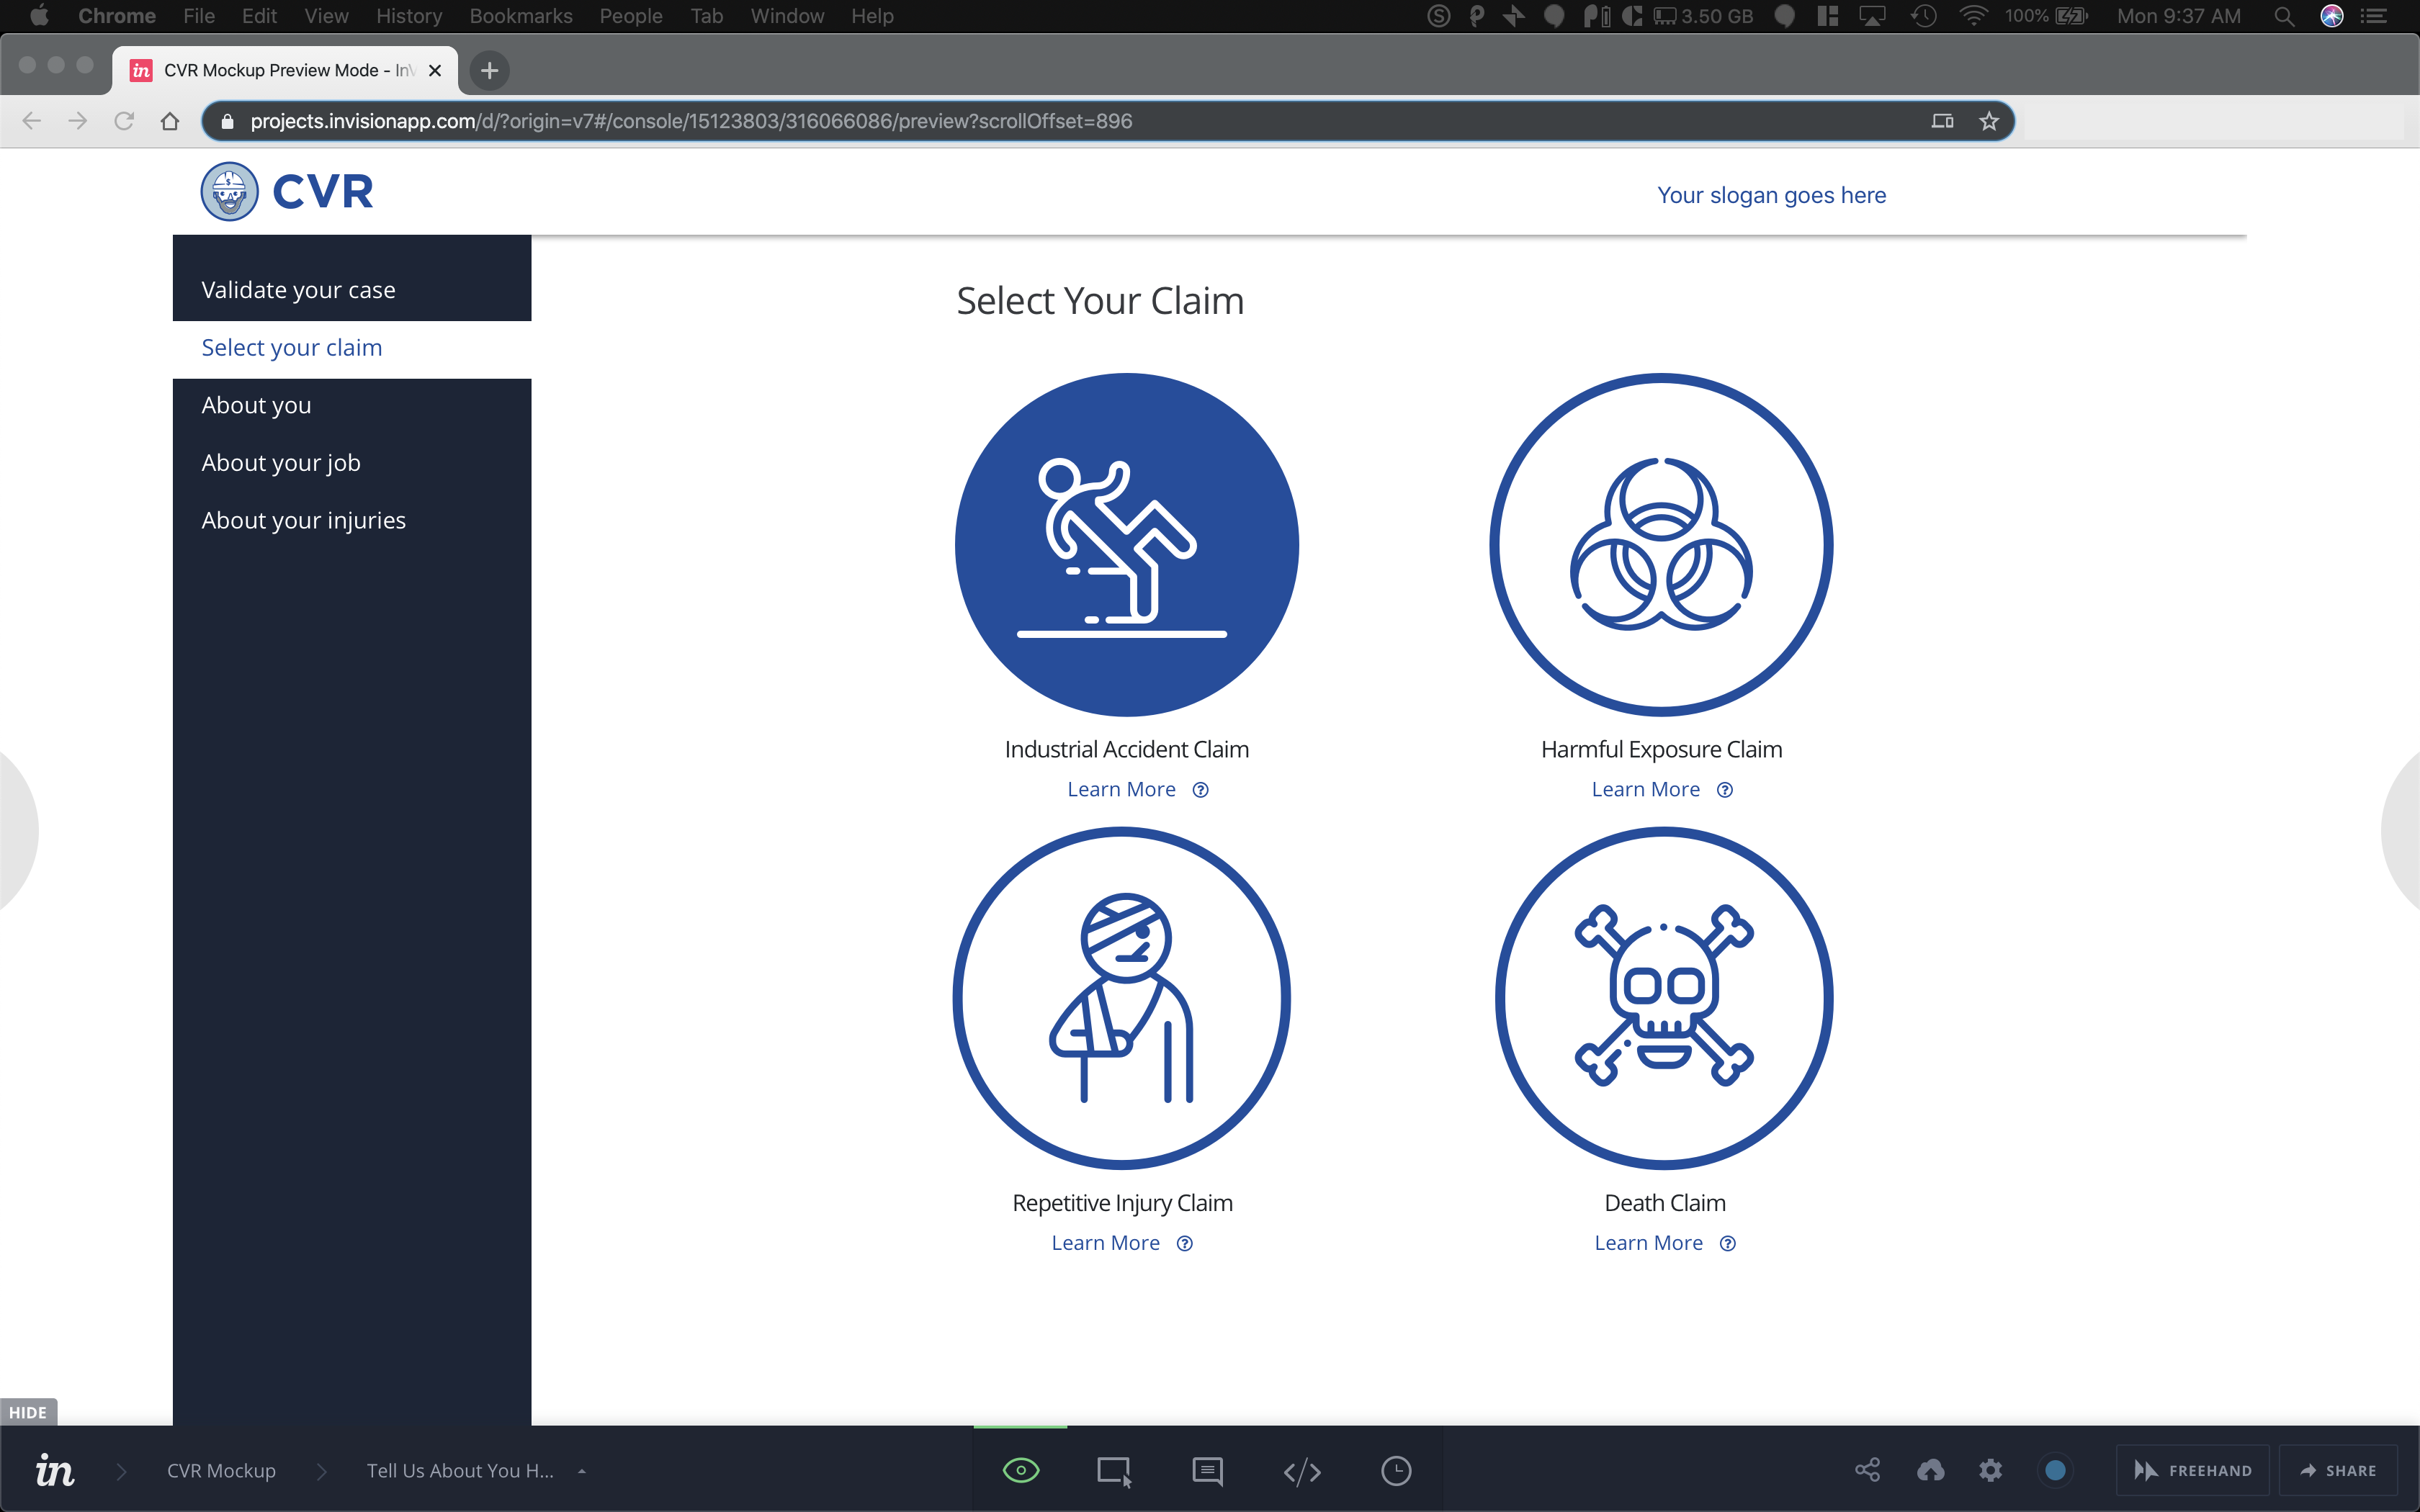Open the View menu
The width and height of the screenshot is (2420, 1512).
tap(326, 16)
